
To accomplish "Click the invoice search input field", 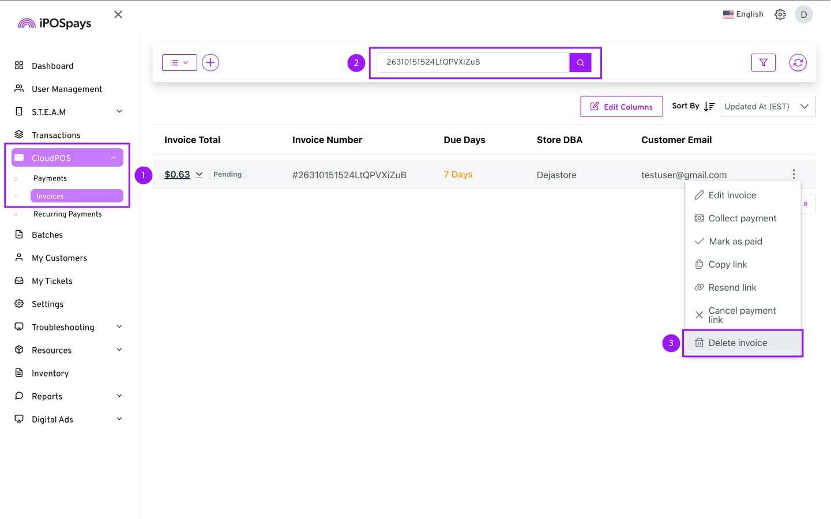I will pyautogui.click(x=472, y=62).
